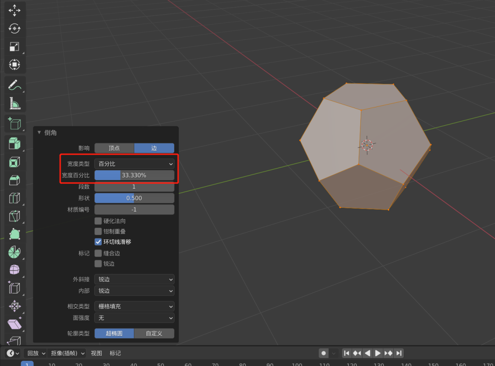This screenshot has height=366, width=495.
Task: Choose the 自定义 profile type
Action: [x=154, y=333]
